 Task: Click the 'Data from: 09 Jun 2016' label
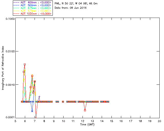pyautogui.click(x=70, y=8)
